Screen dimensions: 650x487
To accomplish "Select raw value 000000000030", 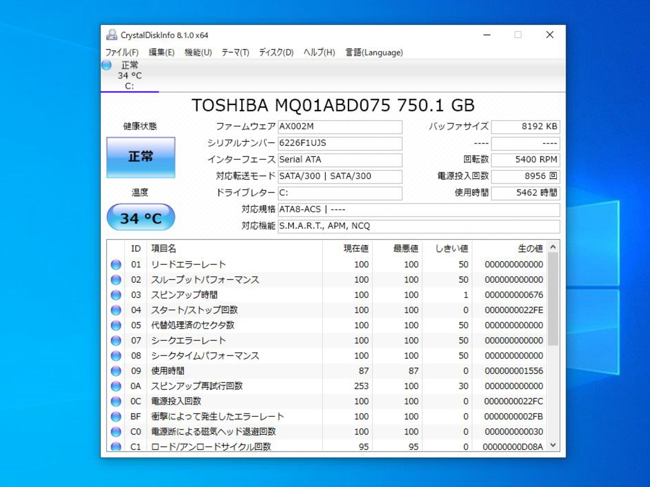I will tap(513, 432).
